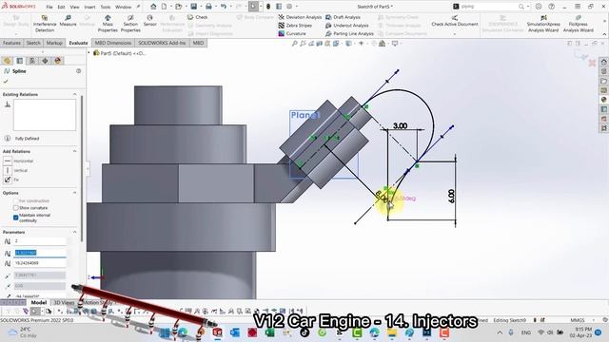Switch to Features tab
609x342 pixels.
[x=11, y=43]
